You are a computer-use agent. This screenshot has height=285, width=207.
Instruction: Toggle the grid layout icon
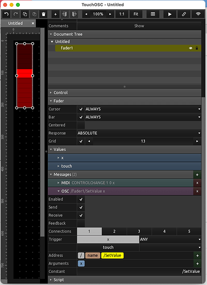pos(153,14)
